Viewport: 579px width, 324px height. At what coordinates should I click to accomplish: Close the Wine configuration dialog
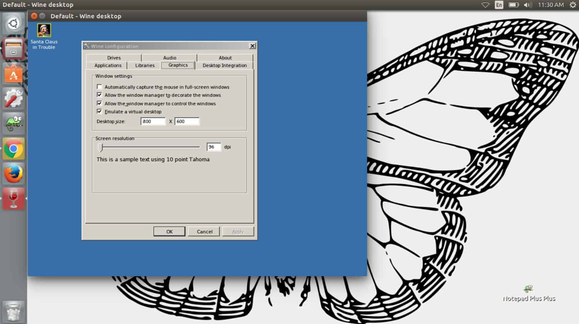(x=252, y=46)
